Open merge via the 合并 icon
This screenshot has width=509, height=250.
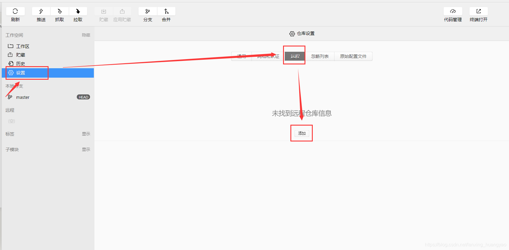tap(166, 11)
